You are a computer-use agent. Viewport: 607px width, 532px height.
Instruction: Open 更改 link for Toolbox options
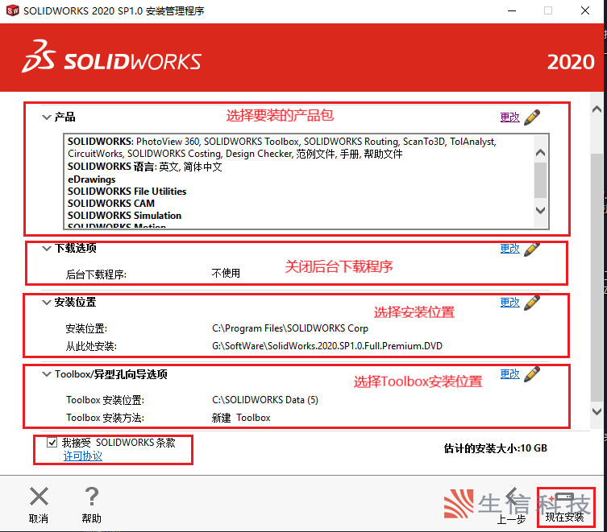(509, 374)
